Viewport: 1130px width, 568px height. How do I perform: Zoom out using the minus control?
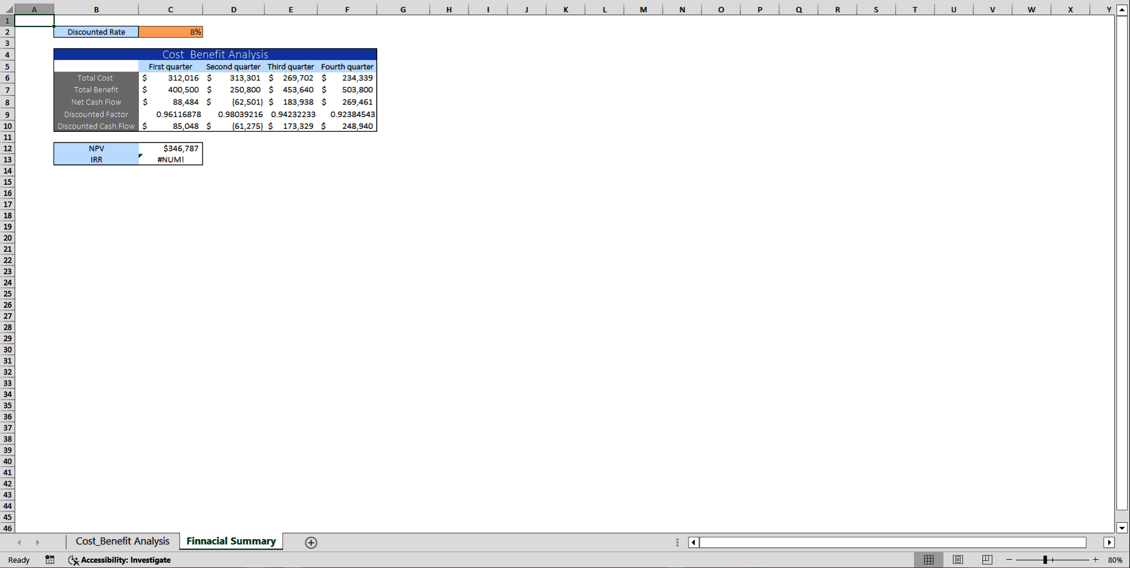pyautogui.click(x=1008, y=560)
